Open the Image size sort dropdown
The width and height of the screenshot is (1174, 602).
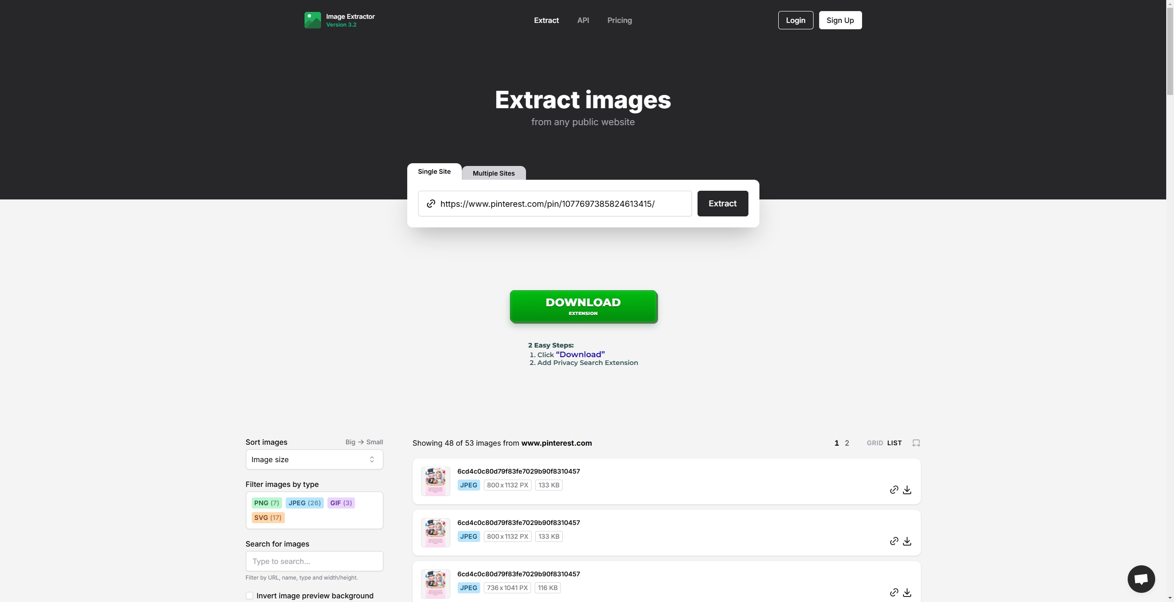coord(314,459)
